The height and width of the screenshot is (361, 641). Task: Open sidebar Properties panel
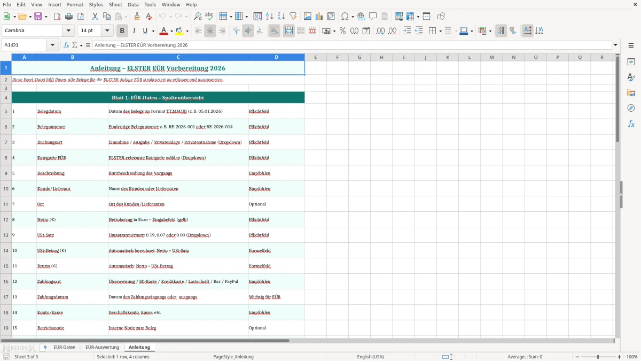(631, 62)
